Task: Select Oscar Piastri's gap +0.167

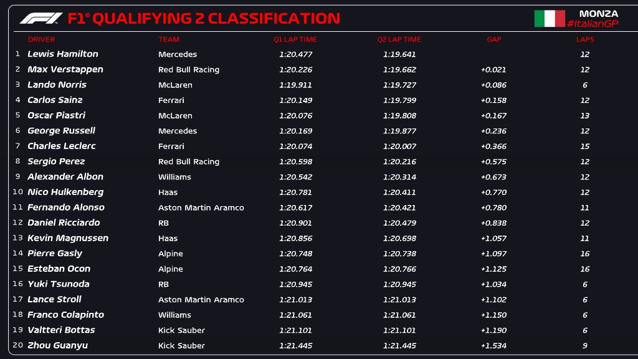Action: [493, 115]
